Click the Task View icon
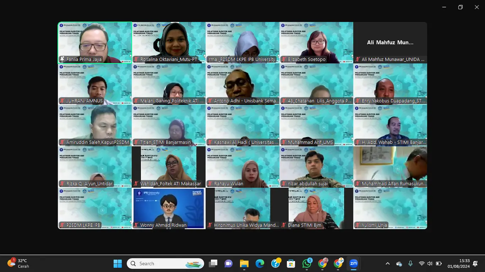This screenshot has height=272, width=485. click(x=213, y=263)
